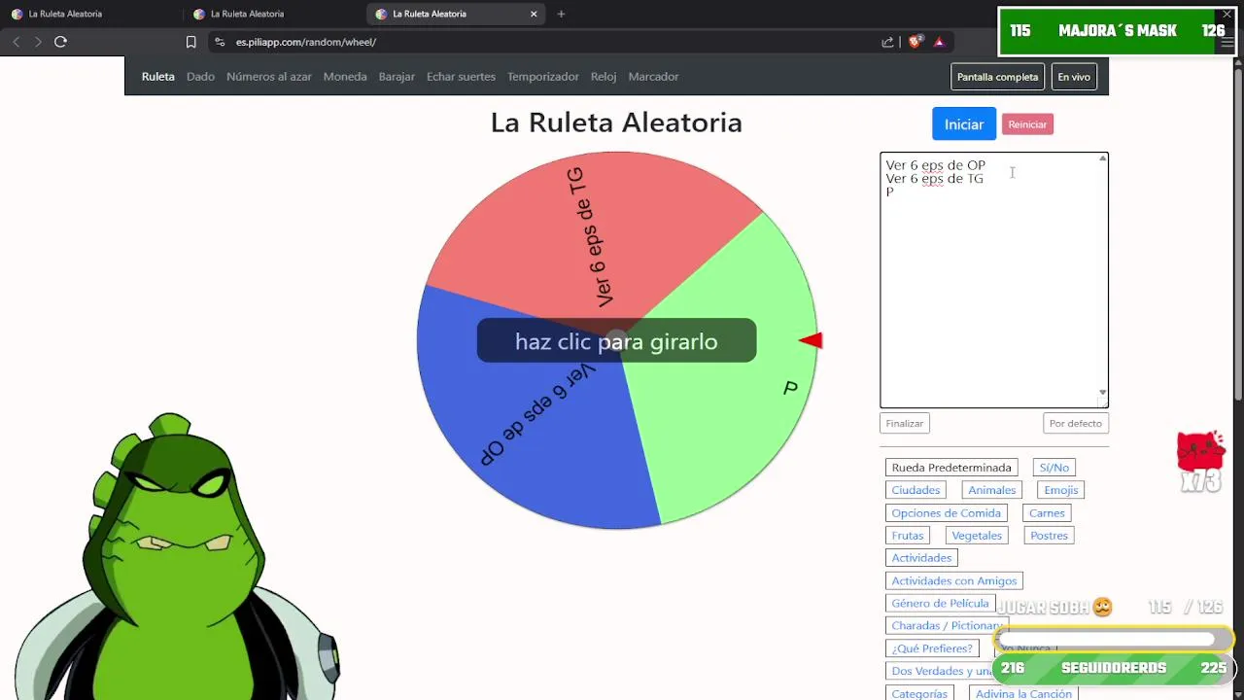Open the Echar suertes menu item
This screenshot has width=1244, height=700.
[461, 77]
